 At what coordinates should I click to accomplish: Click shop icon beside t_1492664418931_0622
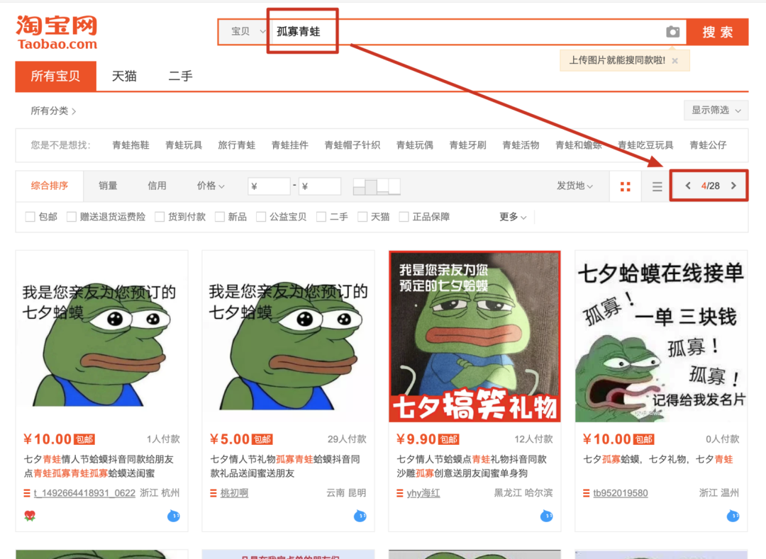coord(27,493)
